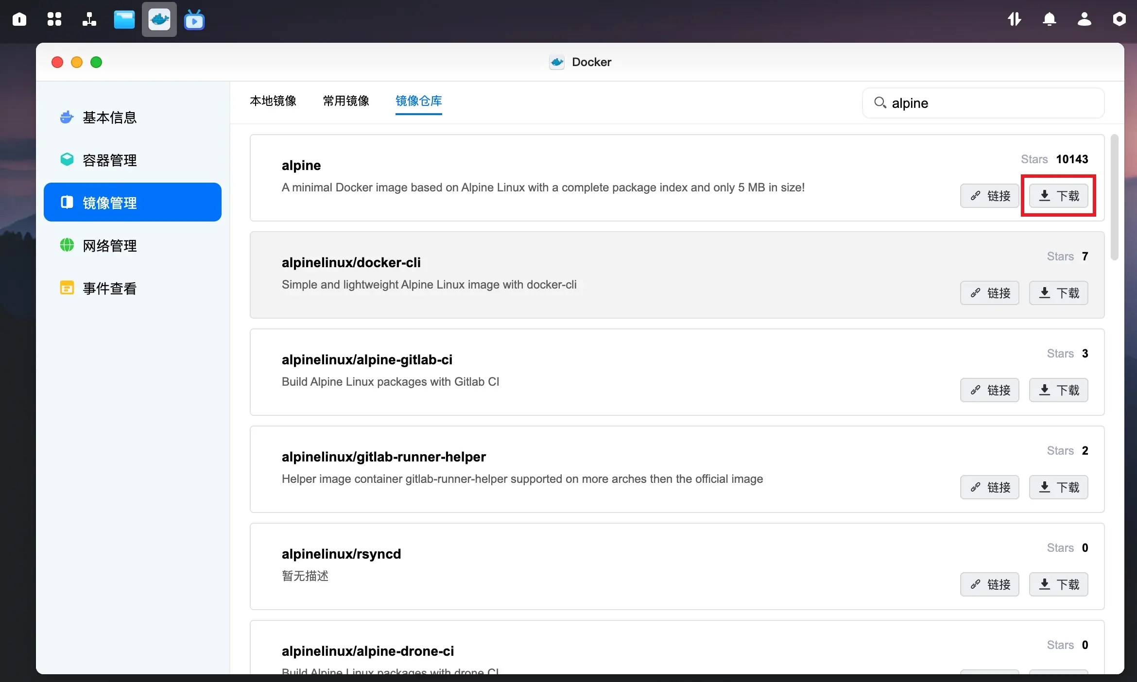This screenshot has width=1137, height=682.
Task: Open the 容器管理 (Container Management) section
Action: (109, 160)
